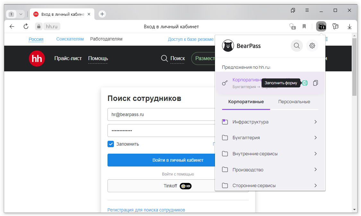Viewport: 361px width, 216px height.
Task: Switch to the Персональные tab
Action: 294,102
